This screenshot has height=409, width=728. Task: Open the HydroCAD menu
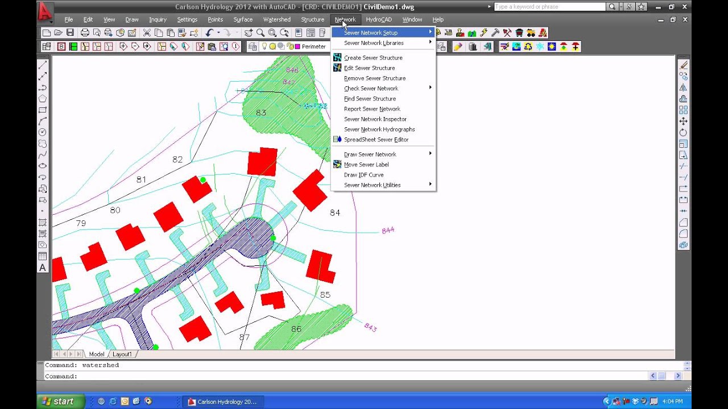coord(379,19)
